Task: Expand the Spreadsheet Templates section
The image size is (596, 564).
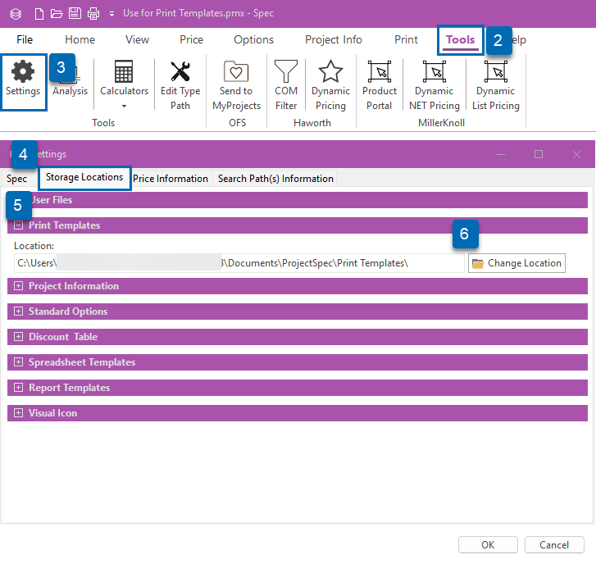Action: (x=18, y=362)
